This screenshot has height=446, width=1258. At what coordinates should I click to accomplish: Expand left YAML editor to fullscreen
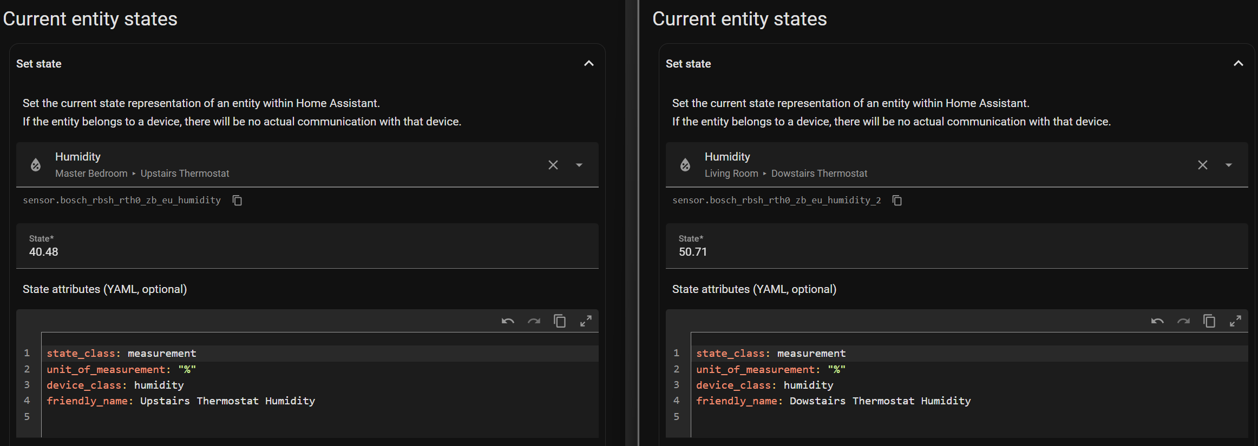(x=586, y=321)
